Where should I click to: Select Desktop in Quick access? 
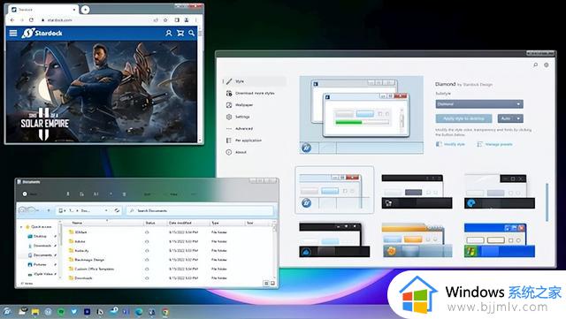40,236
